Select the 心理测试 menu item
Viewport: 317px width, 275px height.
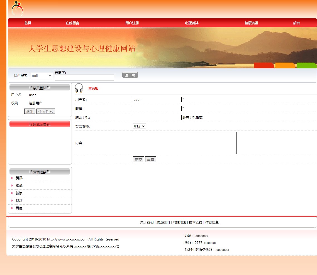(x=192, y=23)
